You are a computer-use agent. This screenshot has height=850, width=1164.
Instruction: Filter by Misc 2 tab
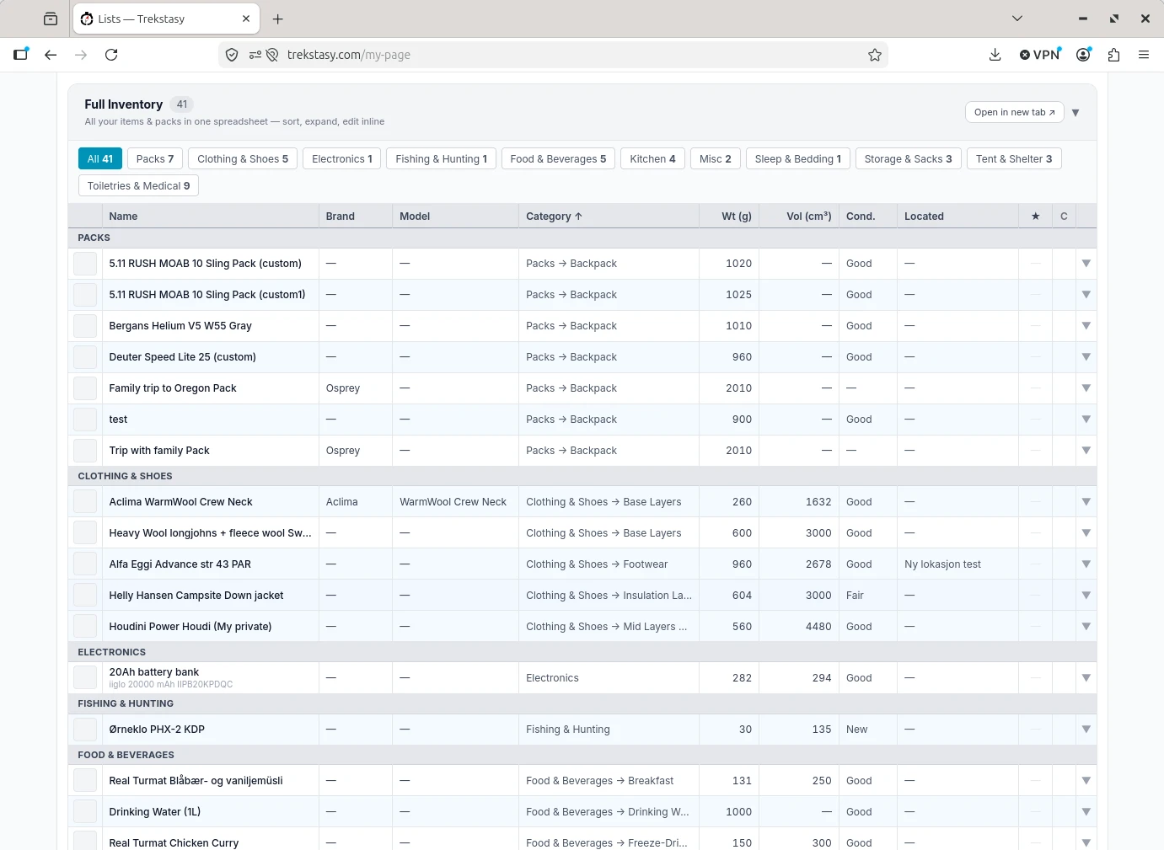pos(716,159)
